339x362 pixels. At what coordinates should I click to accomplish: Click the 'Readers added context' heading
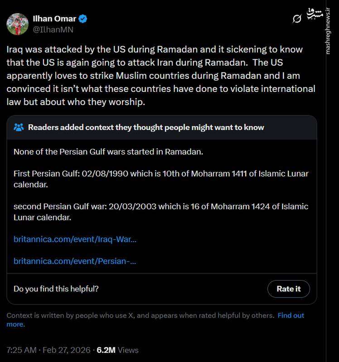click(x=146, y=127)
